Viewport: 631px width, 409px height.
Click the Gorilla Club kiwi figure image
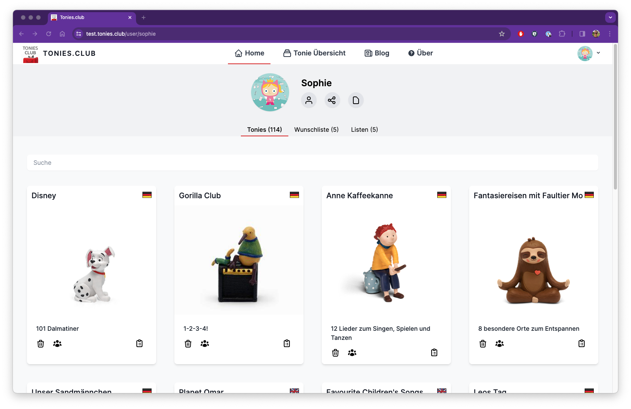click(237, 264)
